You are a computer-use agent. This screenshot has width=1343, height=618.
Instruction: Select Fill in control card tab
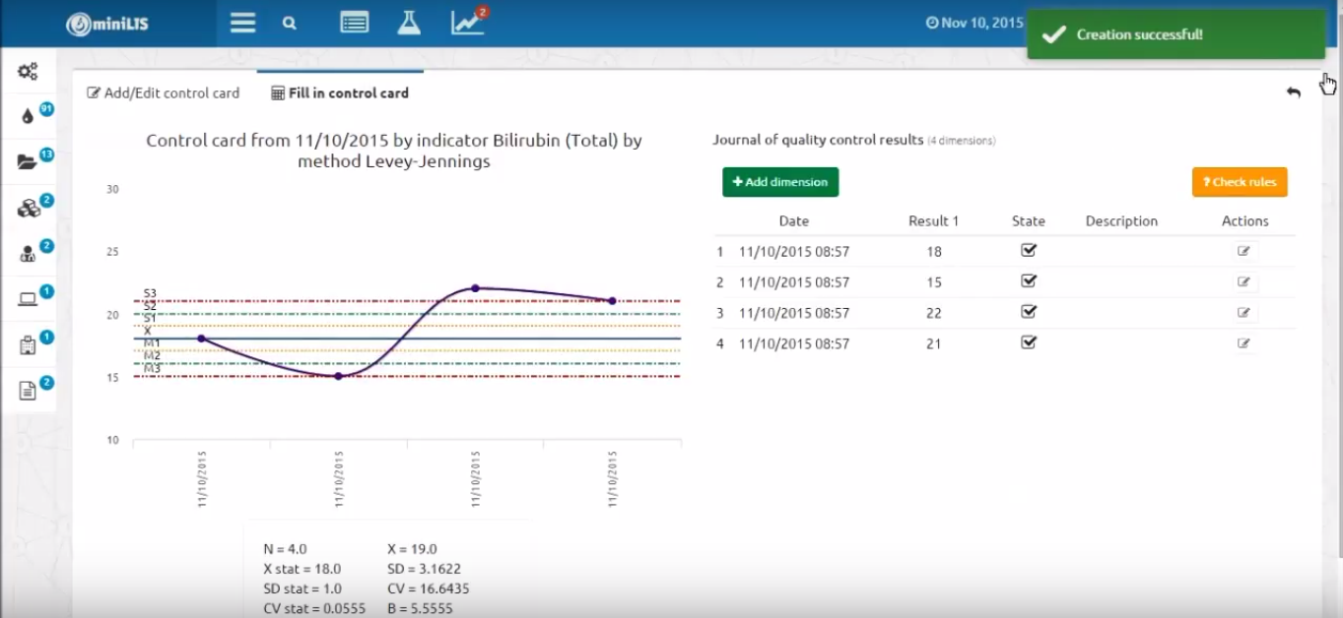pyautogui.click(x=340, y=93)
